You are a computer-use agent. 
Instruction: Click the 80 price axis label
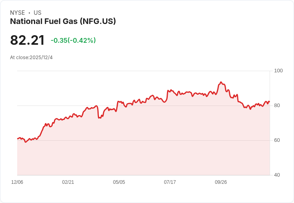[x=277, y=105]
